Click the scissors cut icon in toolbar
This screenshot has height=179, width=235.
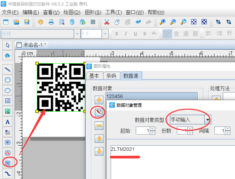pyautogui.click(x=107, y=22)
